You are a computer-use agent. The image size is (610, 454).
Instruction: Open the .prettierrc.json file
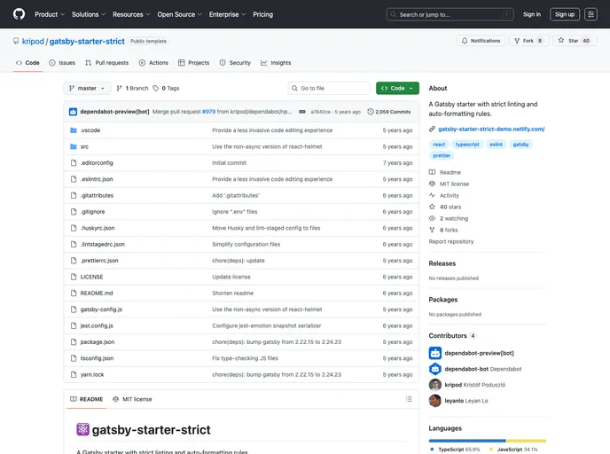point(99,261)
